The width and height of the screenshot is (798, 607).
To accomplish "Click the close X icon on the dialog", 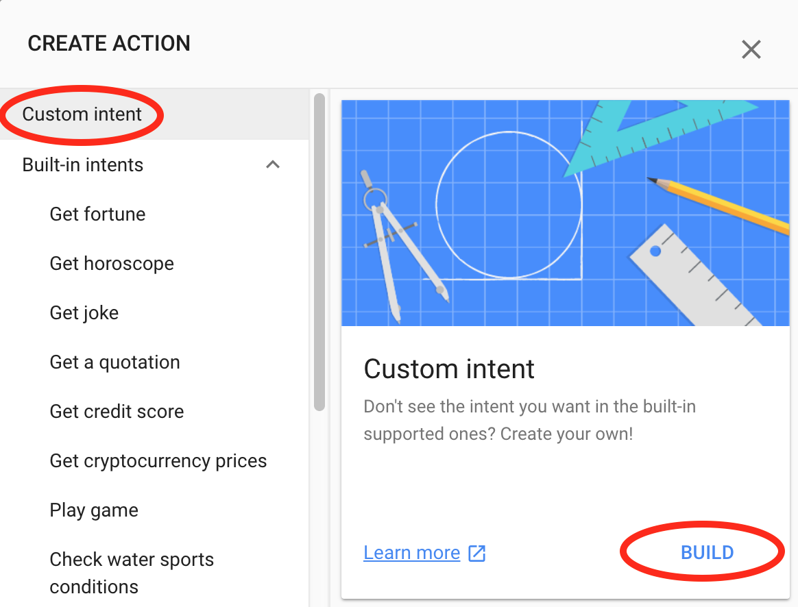I will pyautogui.click(x=751, y=49).
